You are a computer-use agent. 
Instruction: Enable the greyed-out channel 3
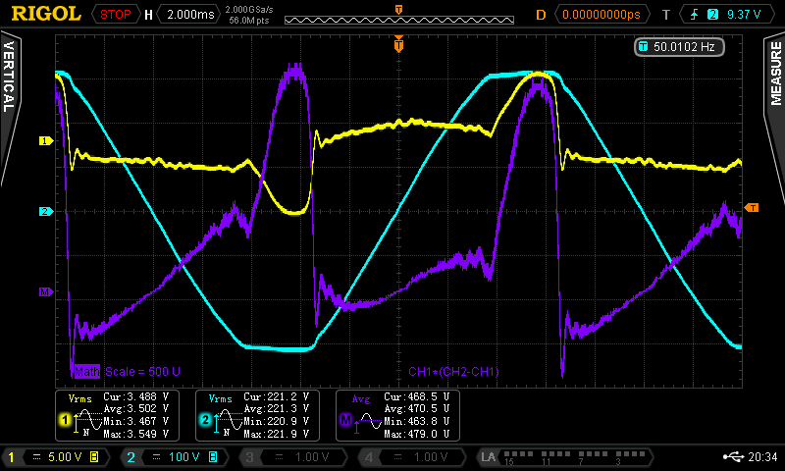click(292, 457)
